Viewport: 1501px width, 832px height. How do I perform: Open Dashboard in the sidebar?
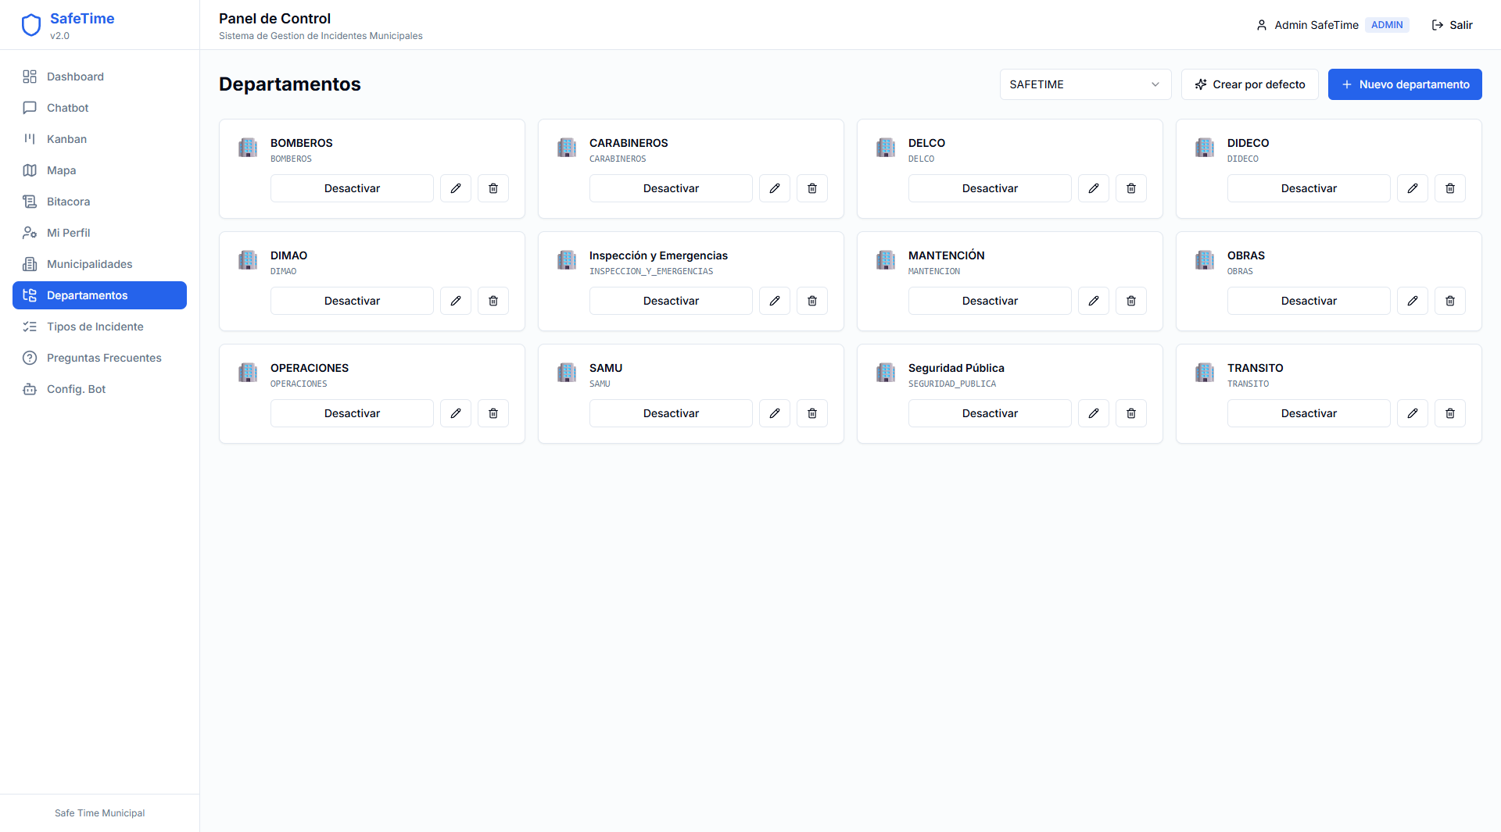[x=99, y=77]
